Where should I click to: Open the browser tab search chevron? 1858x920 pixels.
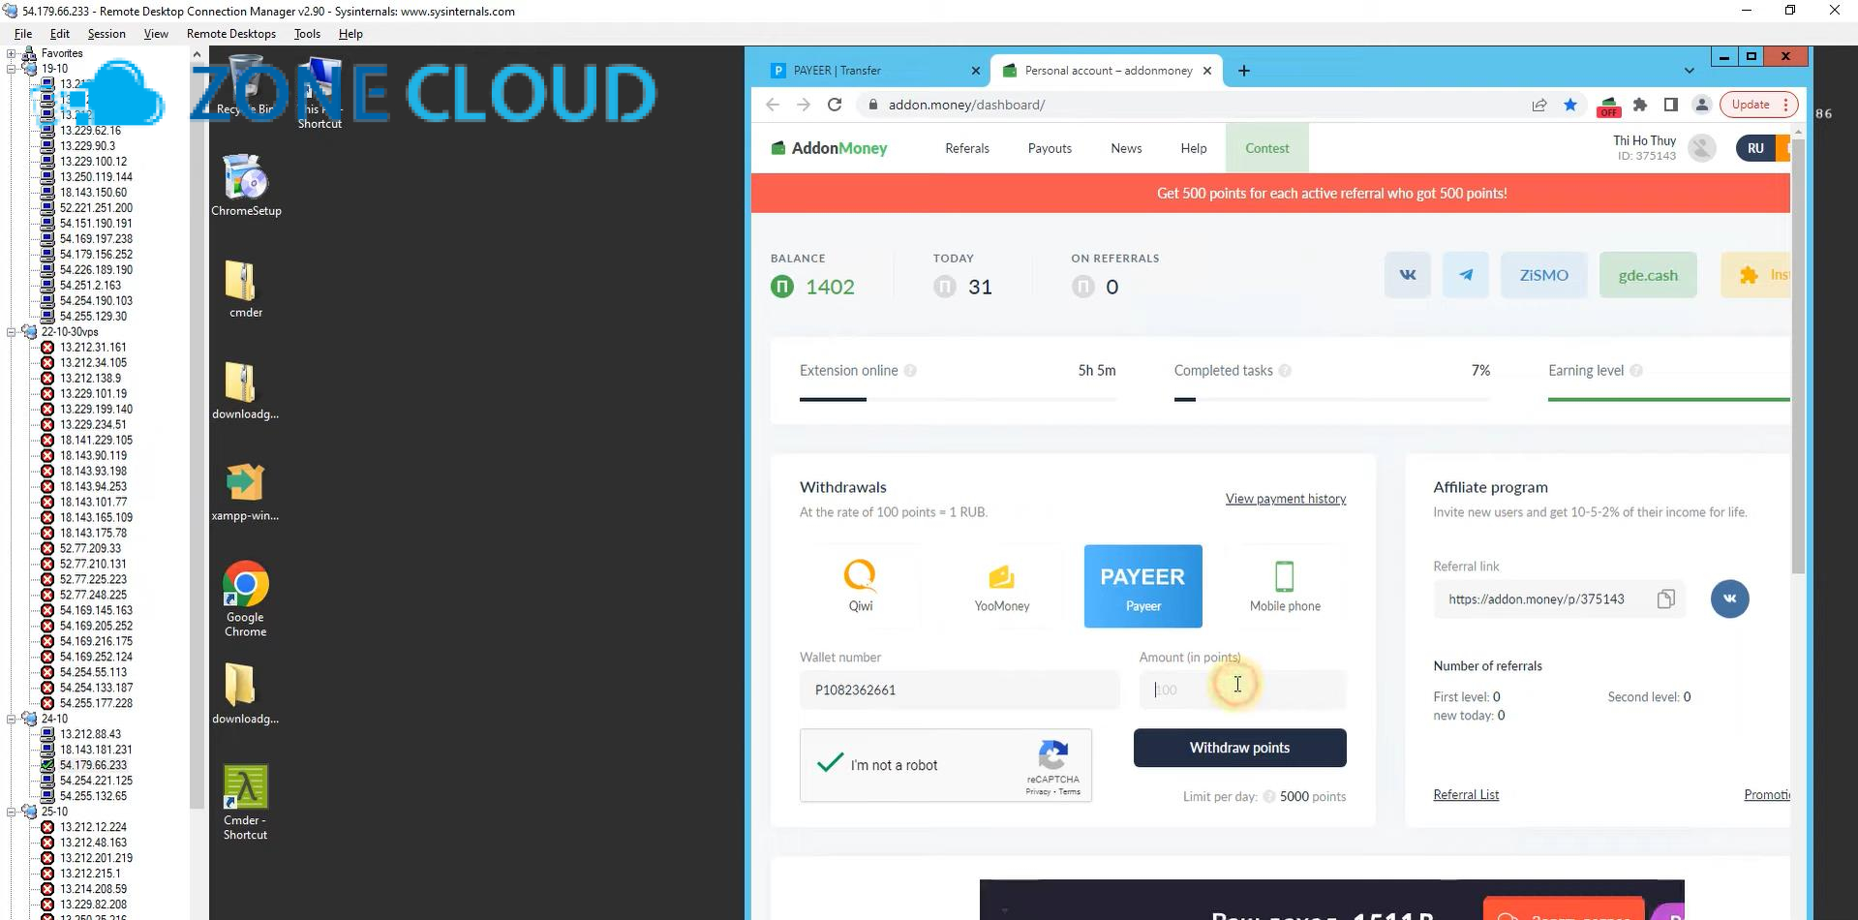coord(1689,70)
